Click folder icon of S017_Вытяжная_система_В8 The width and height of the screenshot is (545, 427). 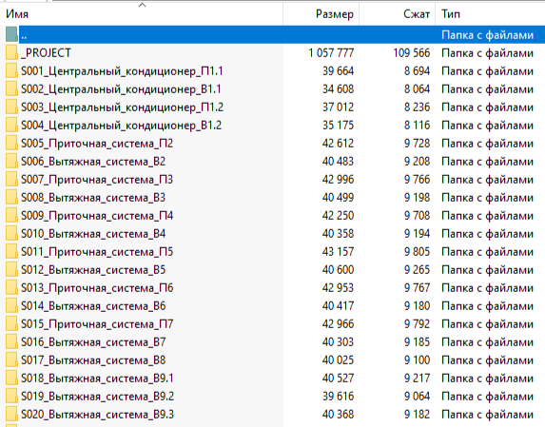11,359
